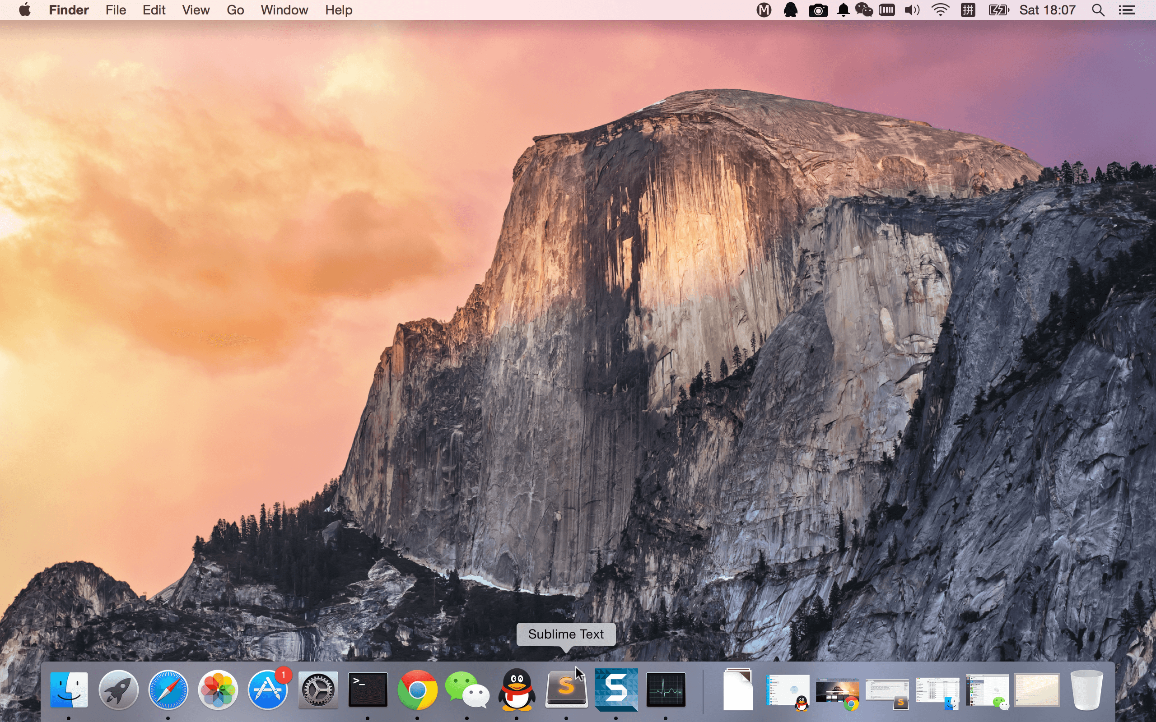This screenshot has height=722, width=1156.
Task: Restore minimized QQ window thumbnail
Action: coord(788,691)
